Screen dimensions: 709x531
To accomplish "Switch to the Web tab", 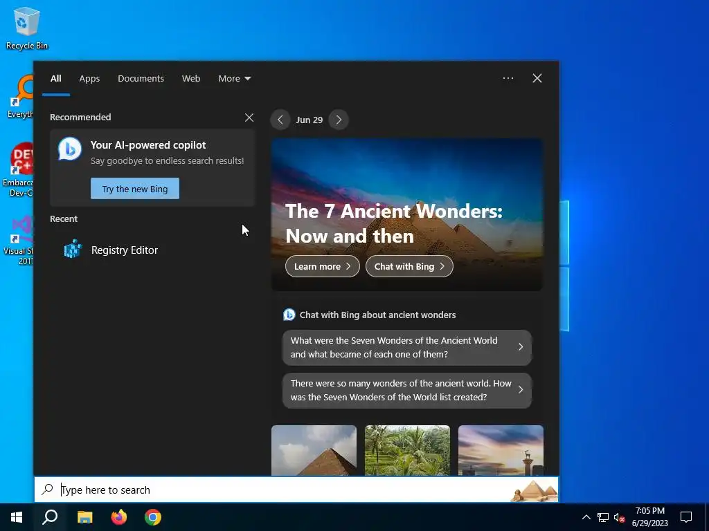I will tap(191, 79).
